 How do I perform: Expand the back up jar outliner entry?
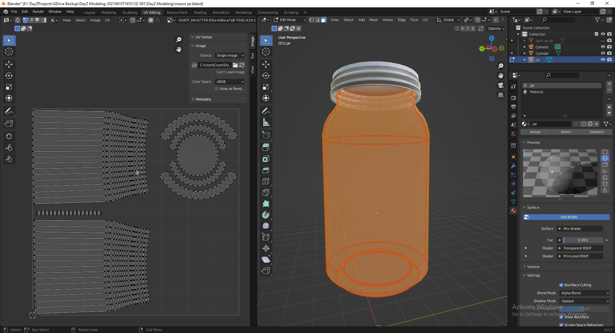coord(524,40)
